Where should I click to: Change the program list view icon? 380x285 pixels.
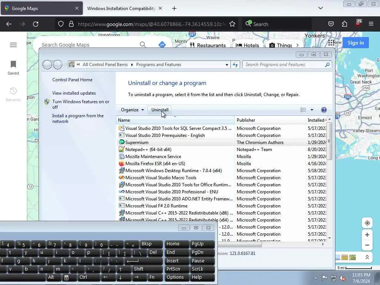(x=303, y=110)
